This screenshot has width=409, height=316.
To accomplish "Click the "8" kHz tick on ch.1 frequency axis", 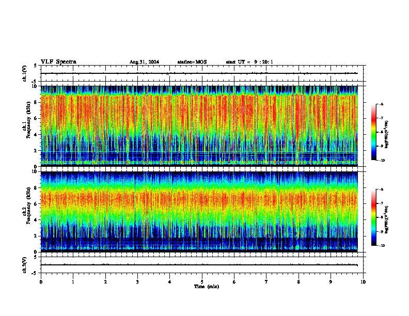I will (x=36, y=102).
